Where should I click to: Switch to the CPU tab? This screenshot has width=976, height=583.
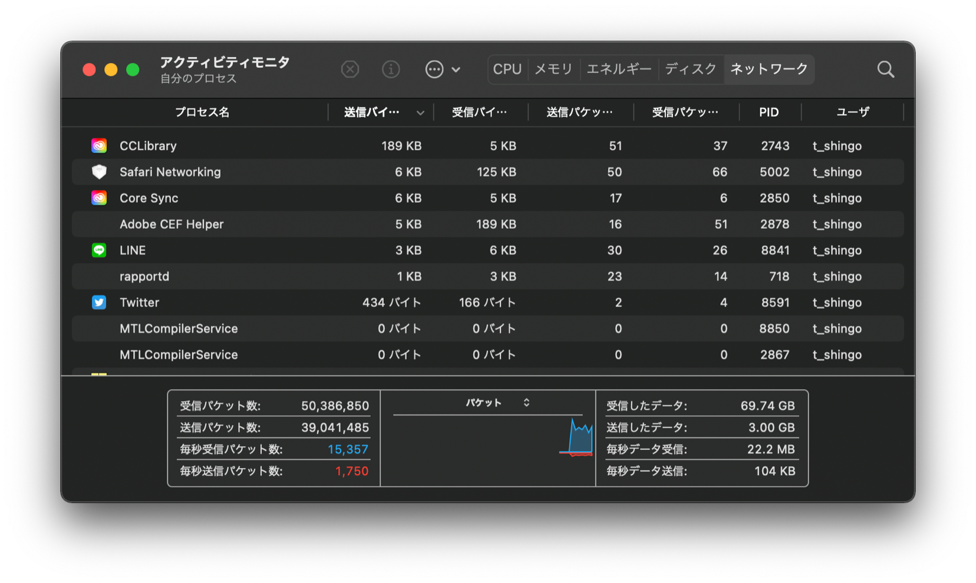[507, 70]
